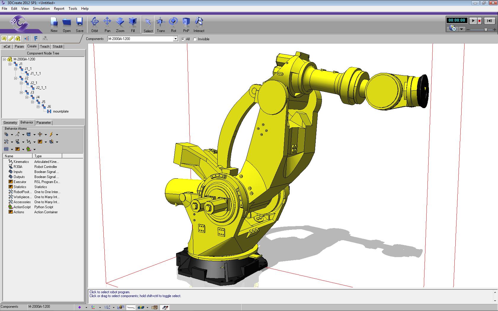Switch to the eCat tab
Viewport: 498px width, 311px height.
(x=7, y=47)
